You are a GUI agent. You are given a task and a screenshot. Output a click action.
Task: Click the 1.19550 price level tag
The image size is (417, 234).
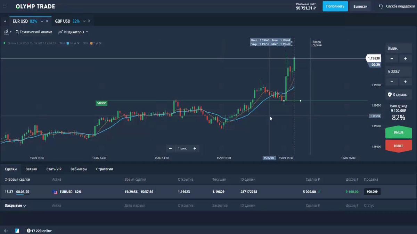tap(375, 116)
